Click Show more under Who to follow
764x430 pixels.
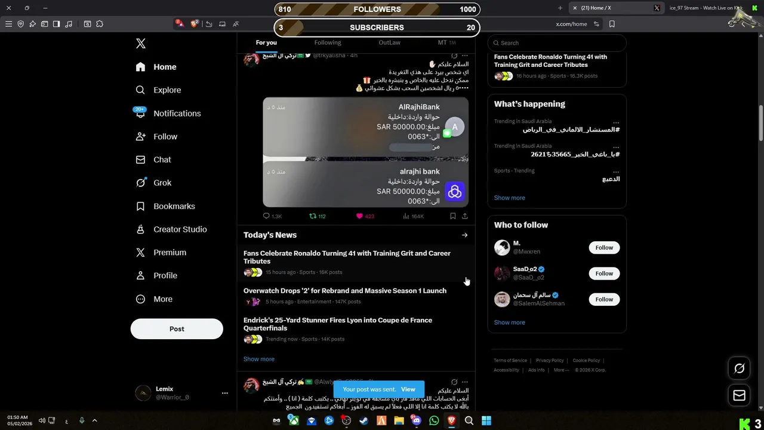coord(510,322)
